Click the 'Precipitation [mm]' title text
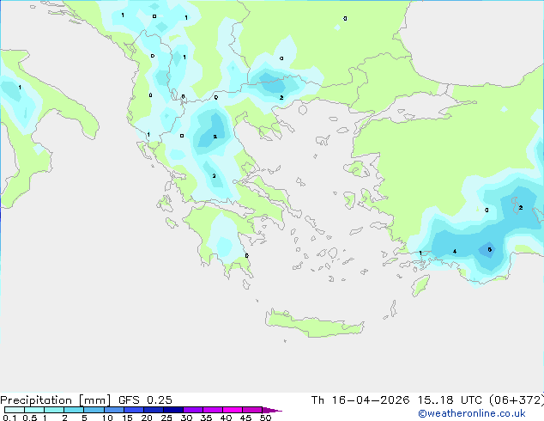Image resolution: width=544 pixels, height=421 pixels. click(x=56, y=400)
